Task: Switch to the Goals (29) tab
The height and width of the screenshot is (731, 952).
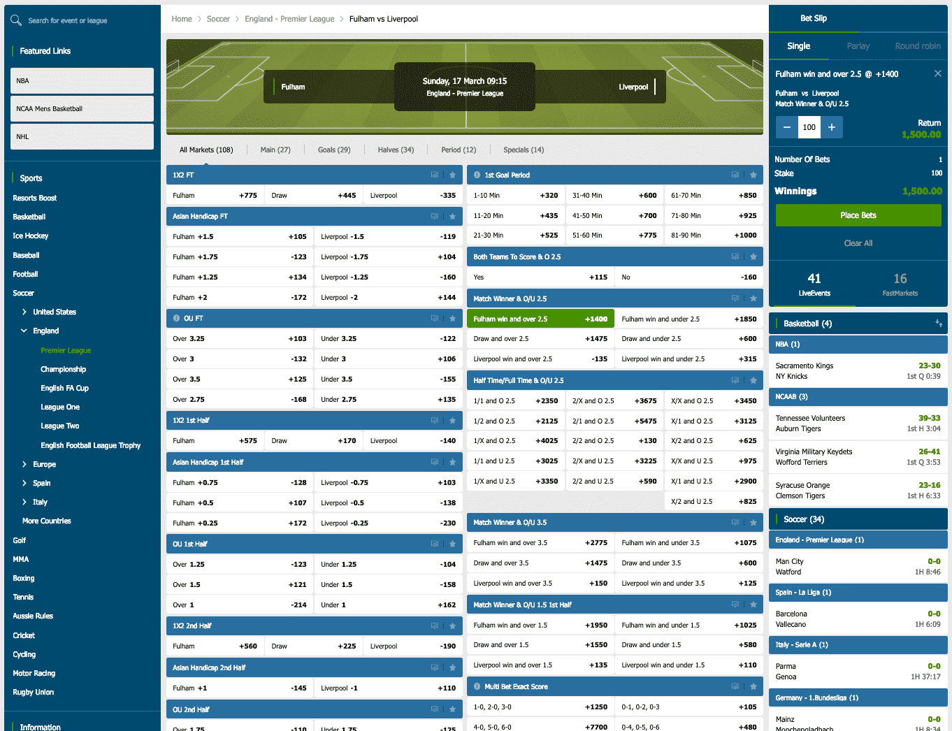Action: coord(334,150)
